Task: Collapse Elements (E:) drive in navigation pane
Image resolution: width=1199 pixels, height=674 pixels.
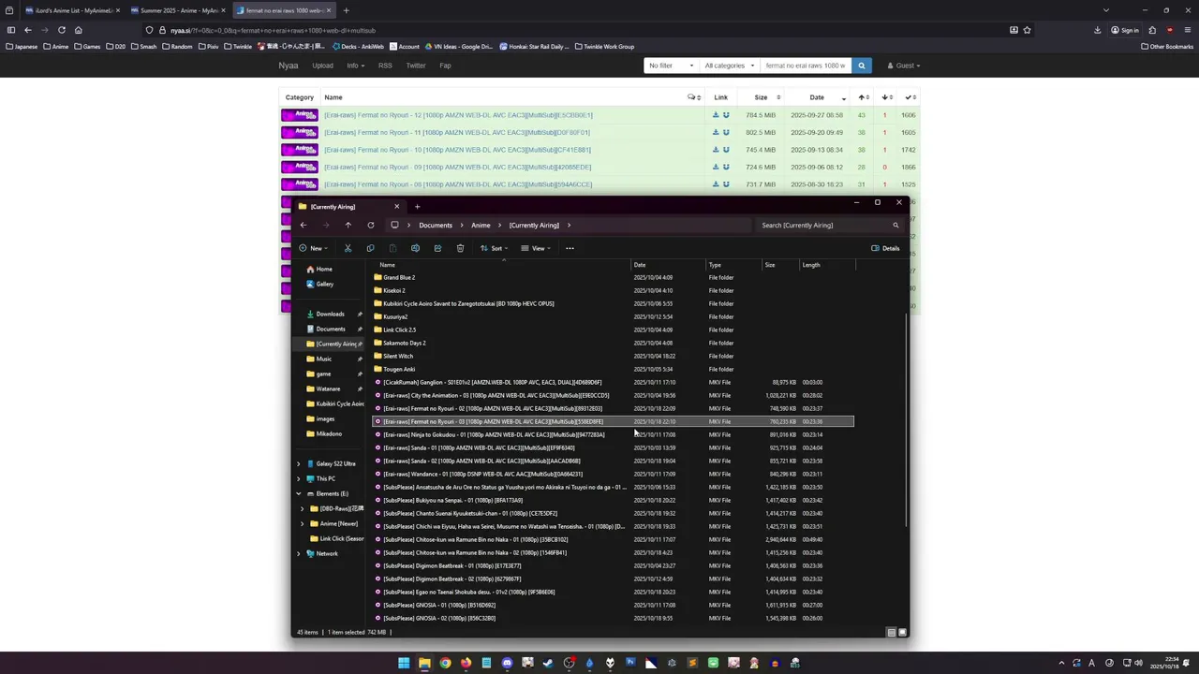Action: point(299,493)
